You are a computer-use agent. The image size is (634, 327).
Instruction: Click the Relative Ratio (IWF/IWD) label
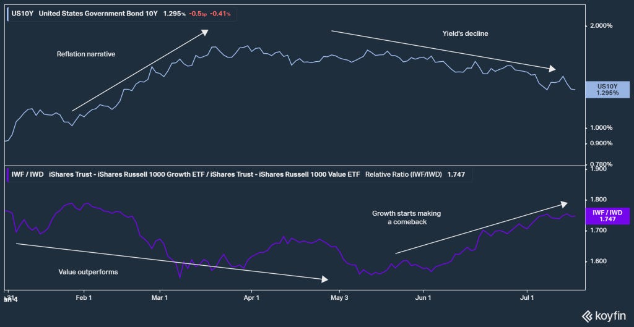404,174
